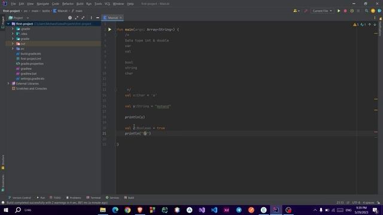Image resolution: width=383 pixels, height=215 pixels.
Task: Click the gutter run arrow beside fun main
Action: [x=110, y=29]
